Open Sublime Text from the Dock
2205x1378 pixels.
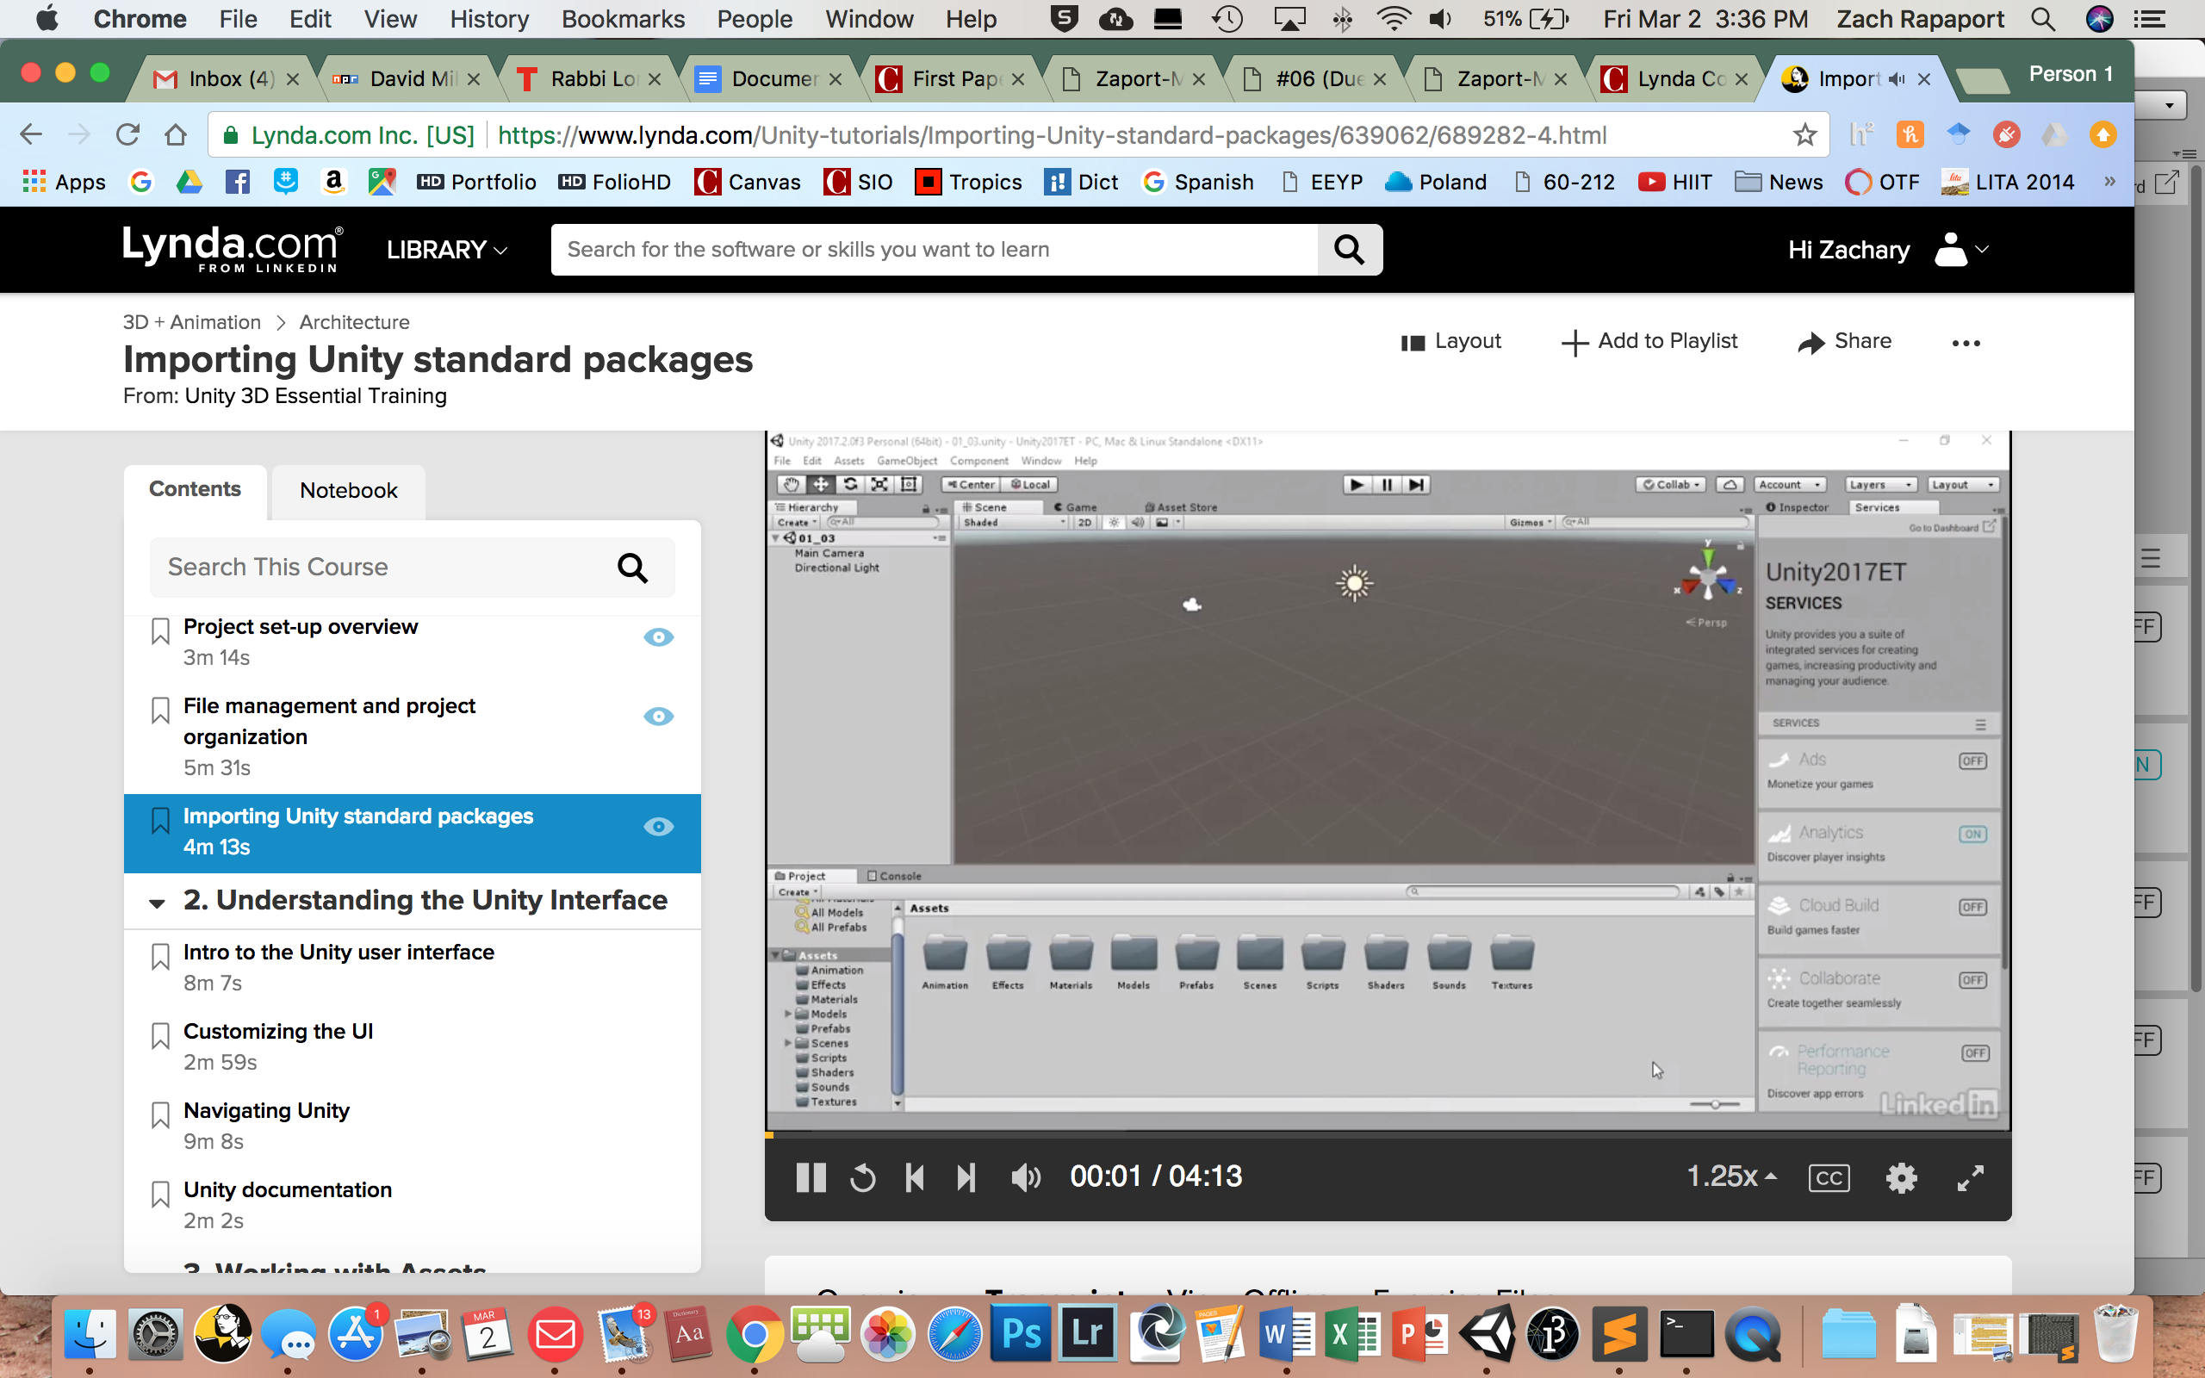pyautogui.click(x=1620, y=1334)
